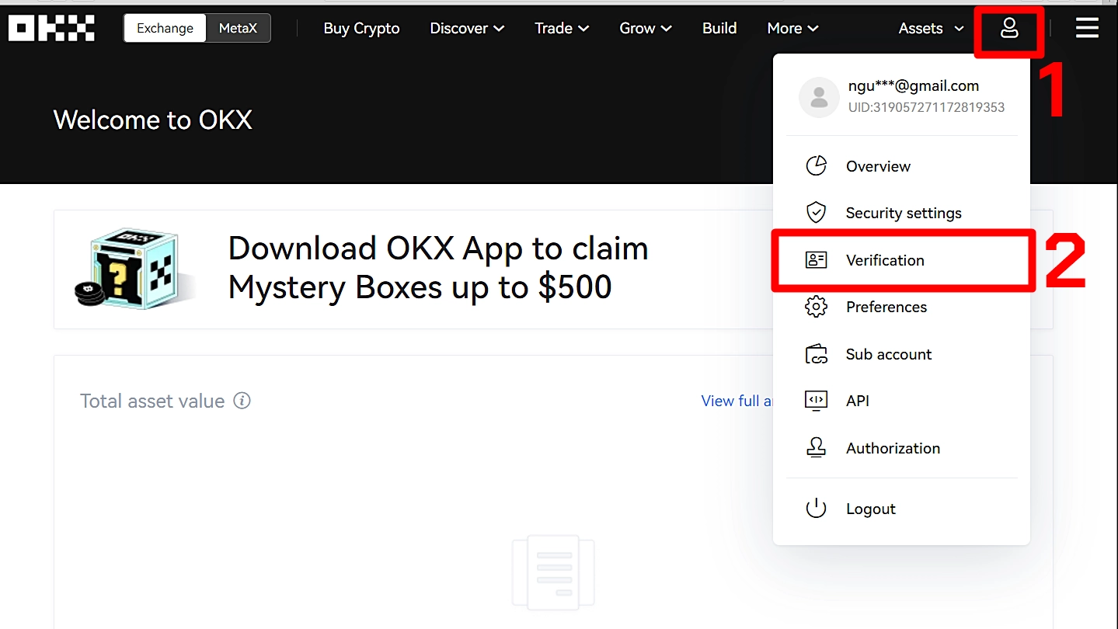Select Preferences from account menu

[901, 307]
